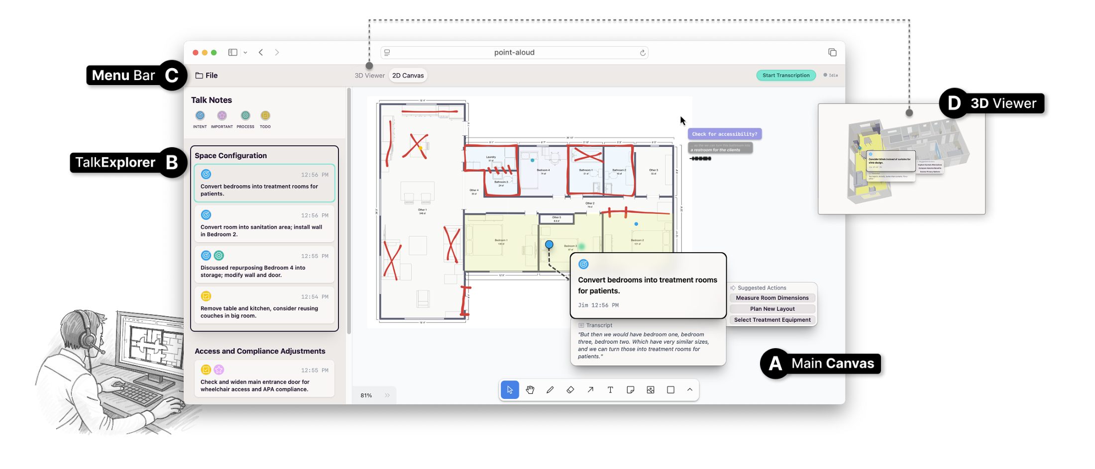Click the blue dot marker in Bedroom 2

(x=636, y=224)
